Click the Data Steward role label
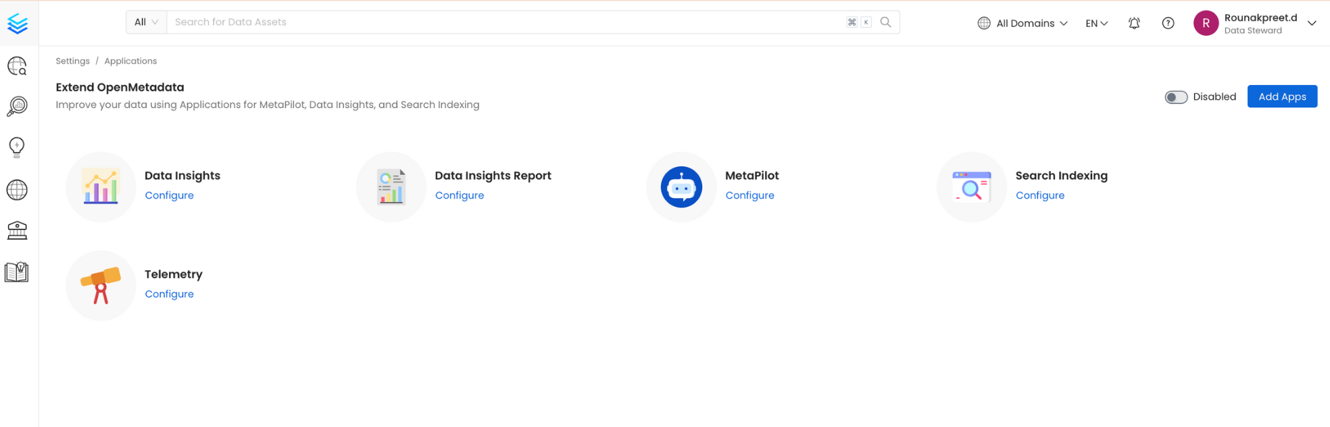 click(x=1252, y=30)
